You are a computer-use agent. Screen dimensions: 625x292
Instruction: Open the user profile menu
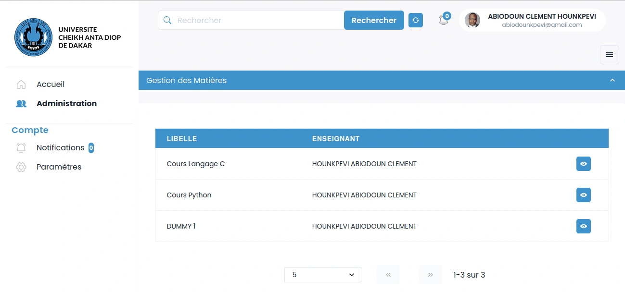[x=532, y=20]
